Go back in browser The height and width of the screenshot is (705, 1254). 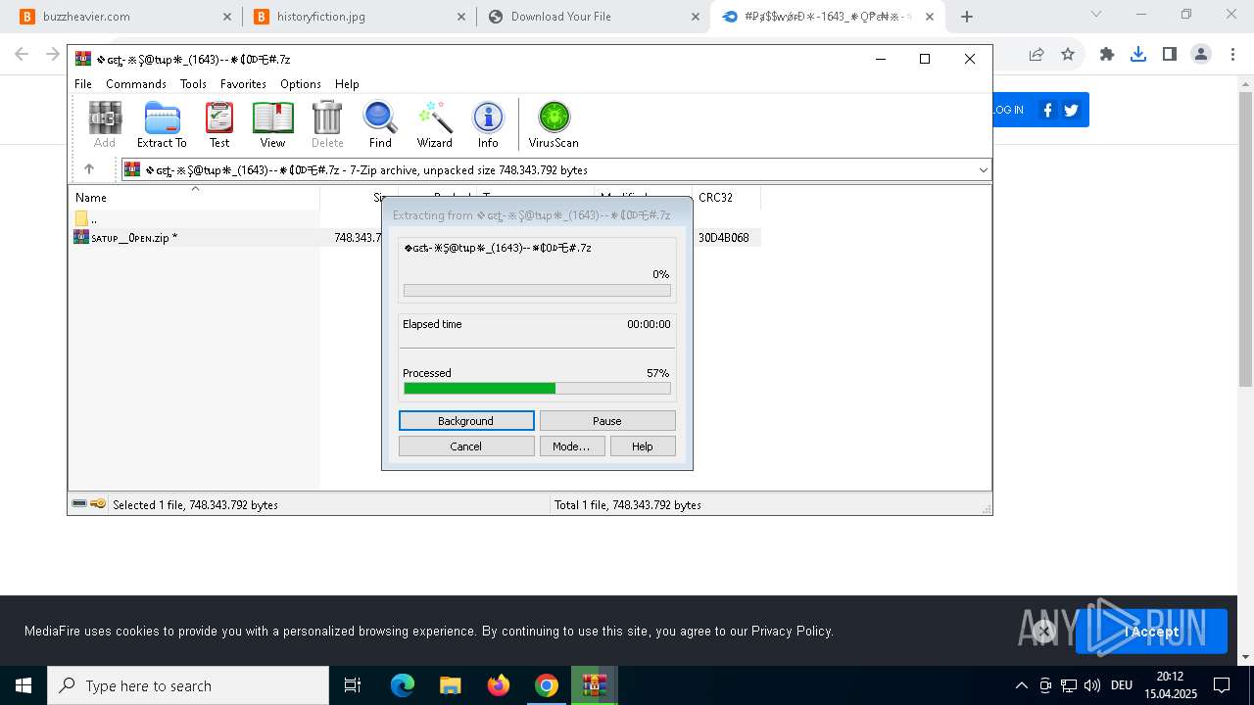tap(23, 55)
